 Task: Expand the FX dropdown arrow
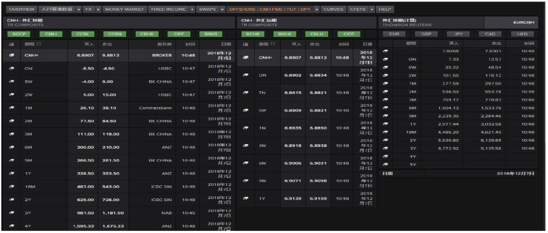(98, 10)
